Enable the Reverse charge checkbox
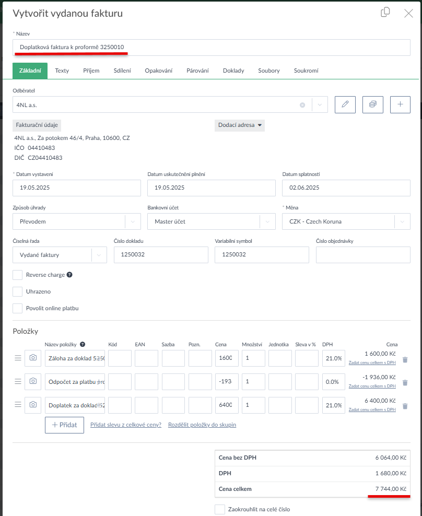 (18, 275)
